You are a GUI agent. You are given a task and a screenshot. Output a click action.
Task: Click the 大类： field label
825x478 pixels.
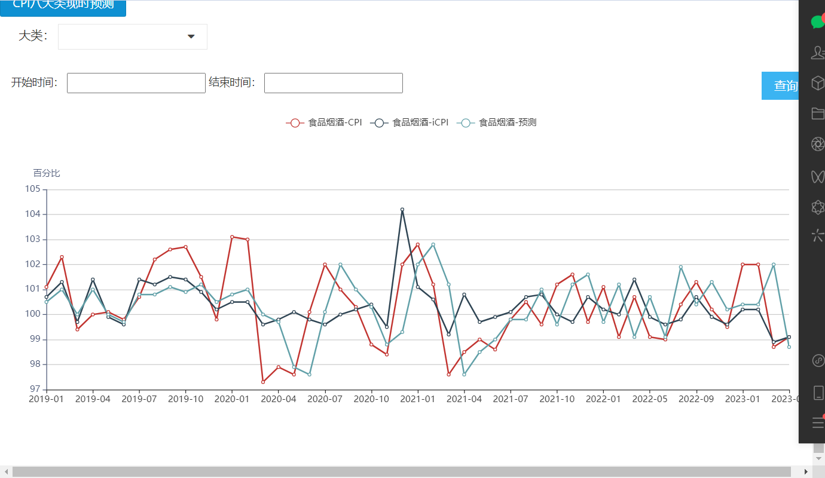point(33,36)
